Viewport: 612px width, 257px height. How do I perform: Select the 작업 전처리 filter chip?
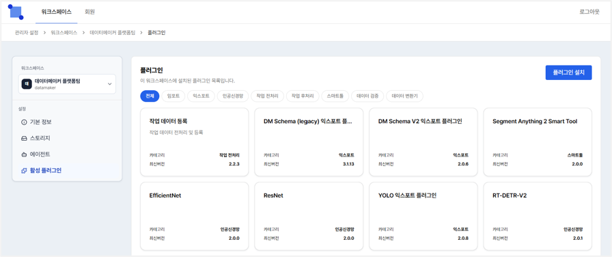click(x=267, y=96)
